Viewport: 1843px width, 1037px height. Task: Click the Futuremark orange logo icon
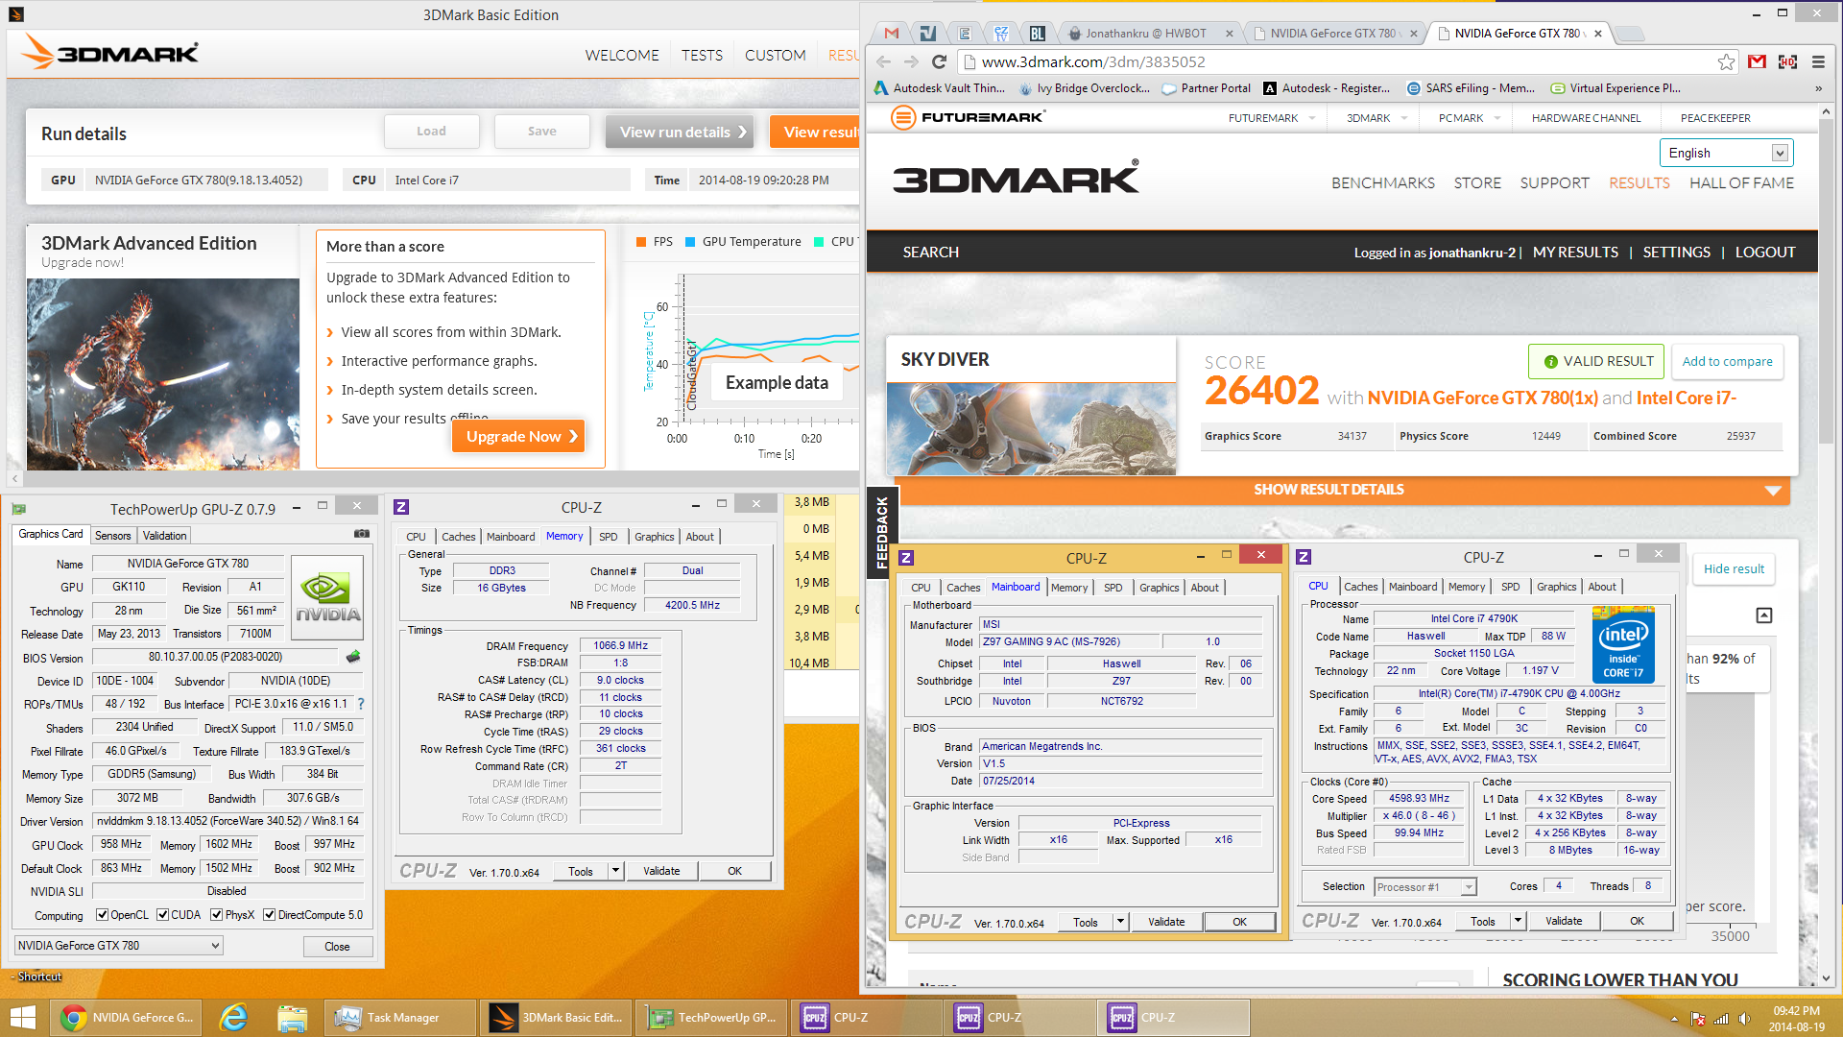[902, 117]
